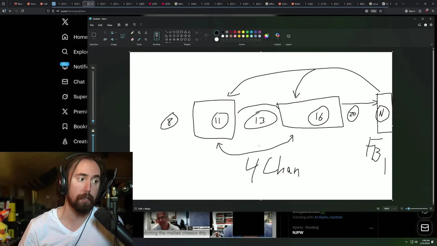This screenshot has width=437, height=246.
Task: Undo the last Paint action
Action: tap(134, 25)
